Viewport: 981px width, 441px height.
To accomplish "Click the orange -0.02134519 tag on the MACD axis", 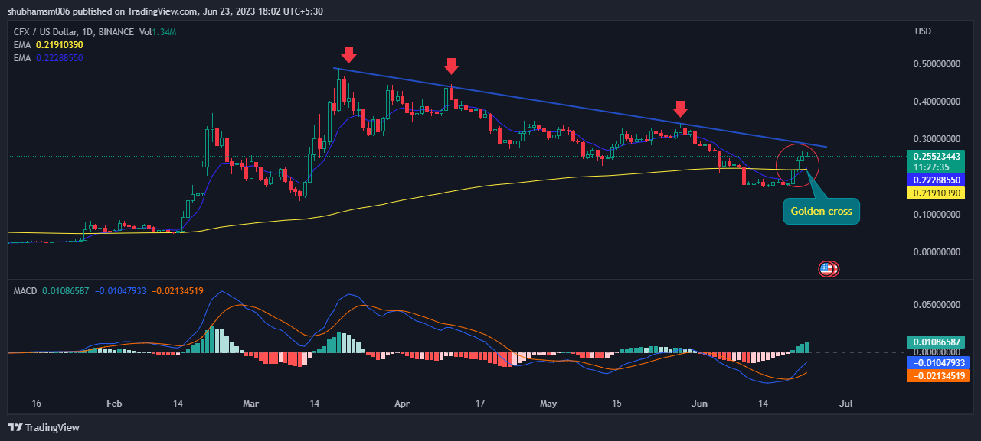I will [938, 375].
